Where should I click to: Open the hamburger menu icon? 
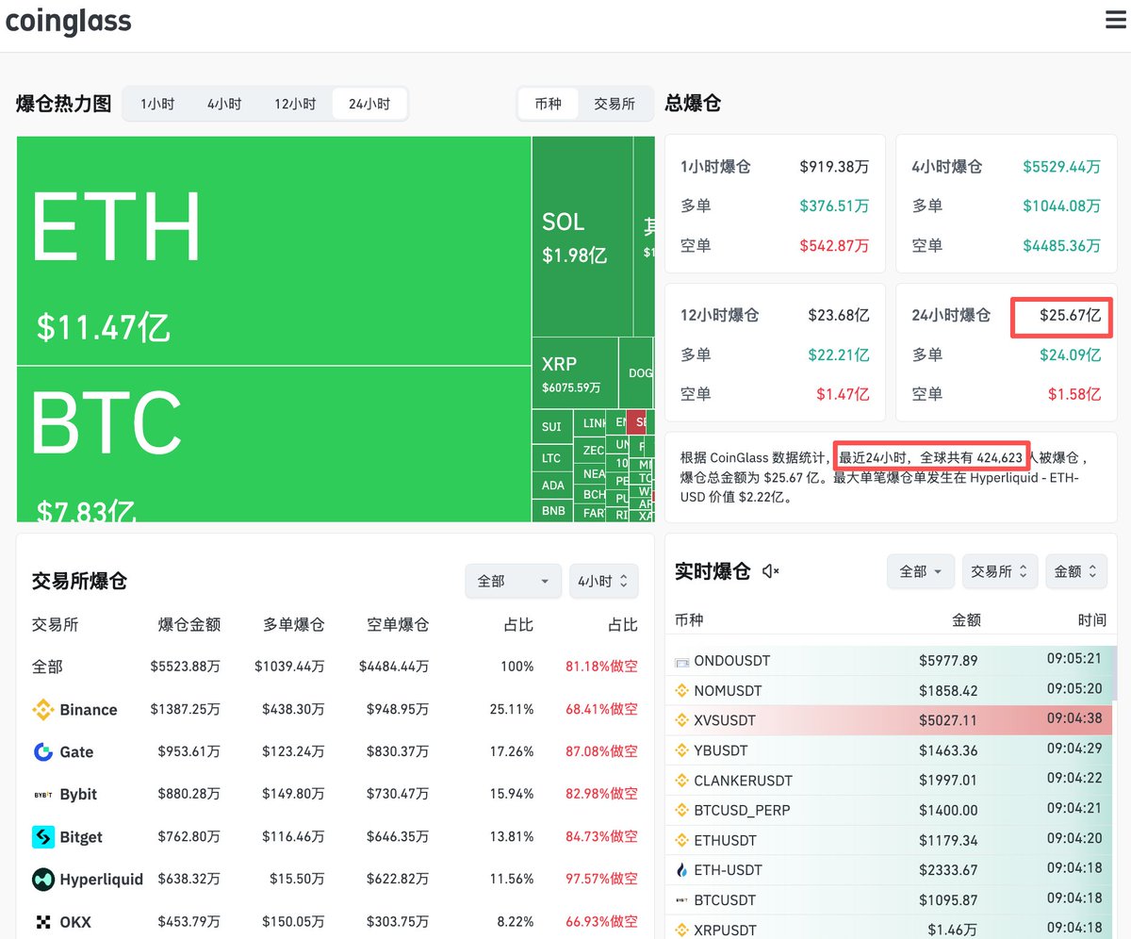click(x=1116, y=21)
